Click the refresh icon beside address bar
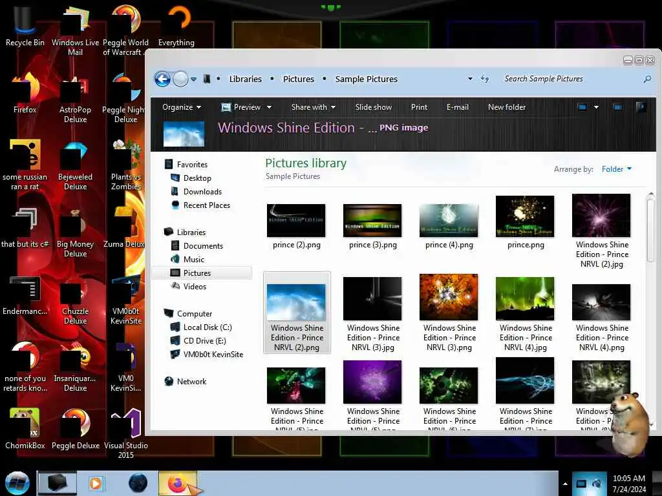Screen dimensions: 662x496 pos(485,79)
